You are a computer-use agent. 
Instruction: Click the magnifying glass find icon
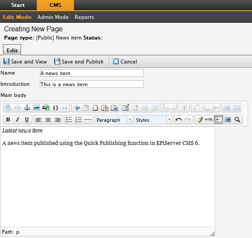(x=237, y=120)
